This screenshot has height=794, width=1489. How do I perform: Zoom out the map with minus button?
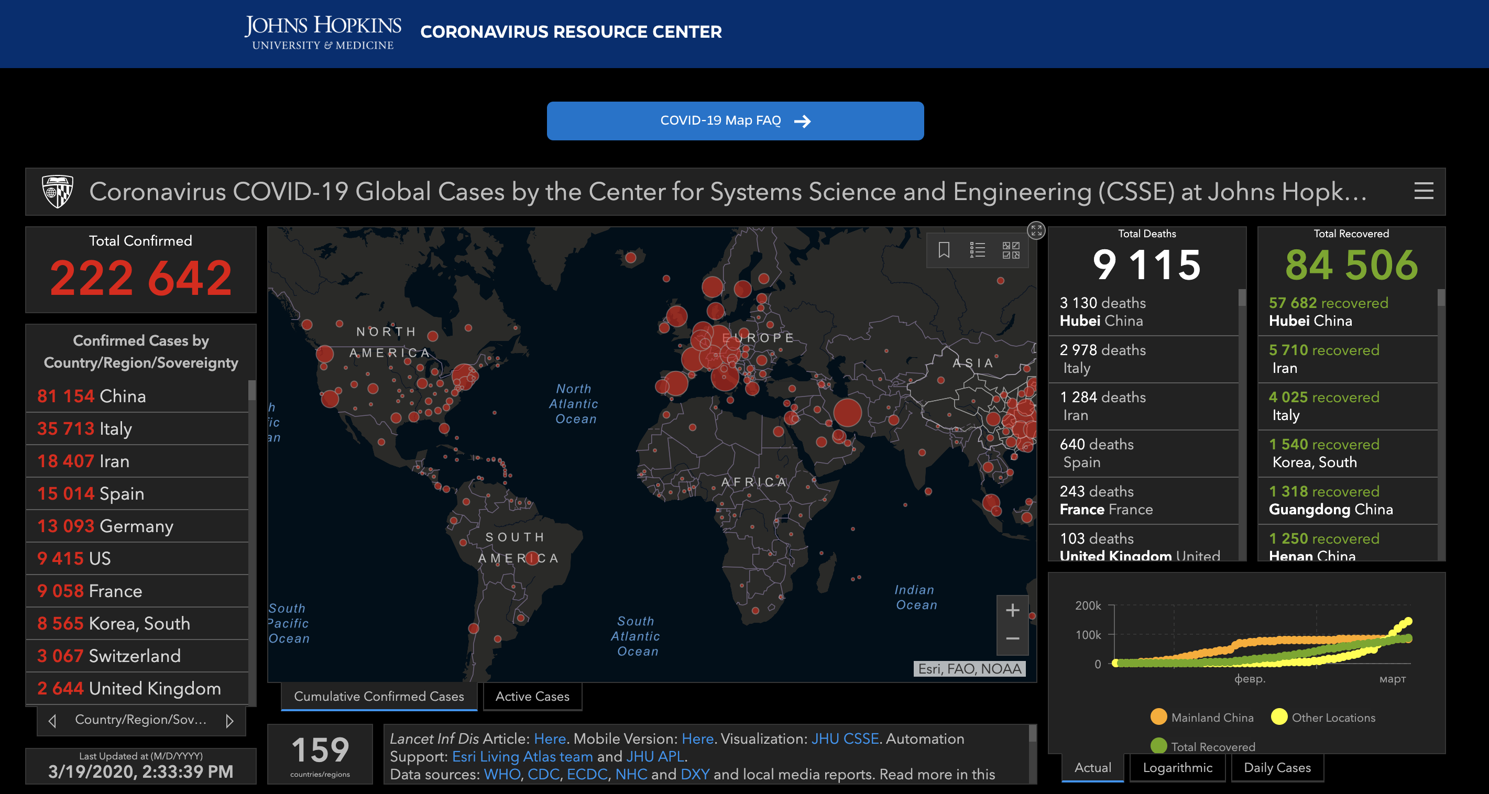click(1012, 638)
